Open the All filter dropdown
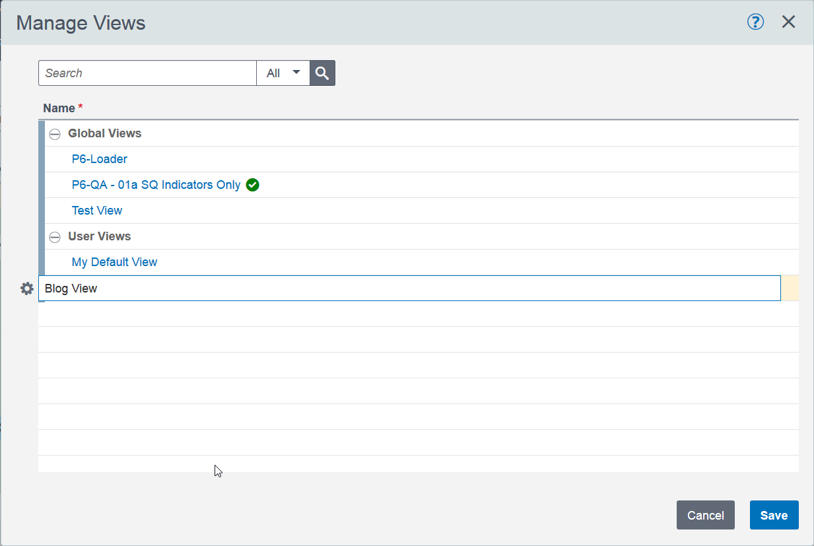The image size is (814, 546). pyautogui.click(x=283, y=73)
